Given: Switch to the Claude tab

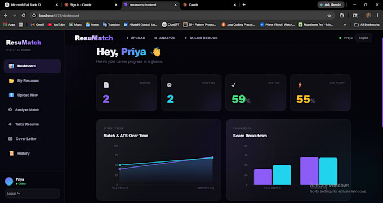Looking at the screenshot, I should [x=210, y=5].
